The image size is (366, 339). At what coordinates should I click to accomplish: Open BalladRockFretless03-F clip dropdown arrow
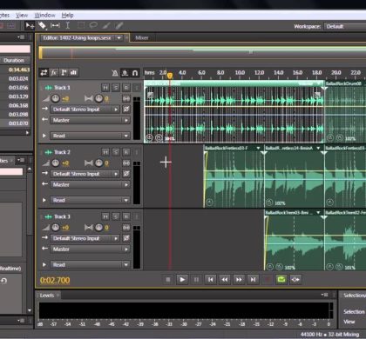258,148
